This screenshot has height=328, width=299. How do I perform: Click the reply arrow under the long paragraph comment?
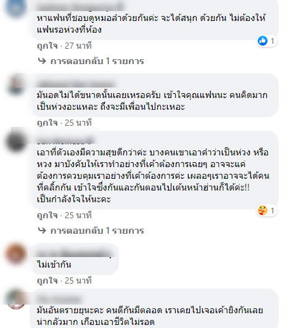coord(42,231)
